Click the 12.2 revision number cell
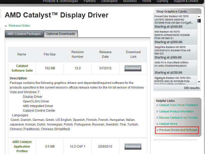Screen dimensions: 205x154 tap(78, 68)
